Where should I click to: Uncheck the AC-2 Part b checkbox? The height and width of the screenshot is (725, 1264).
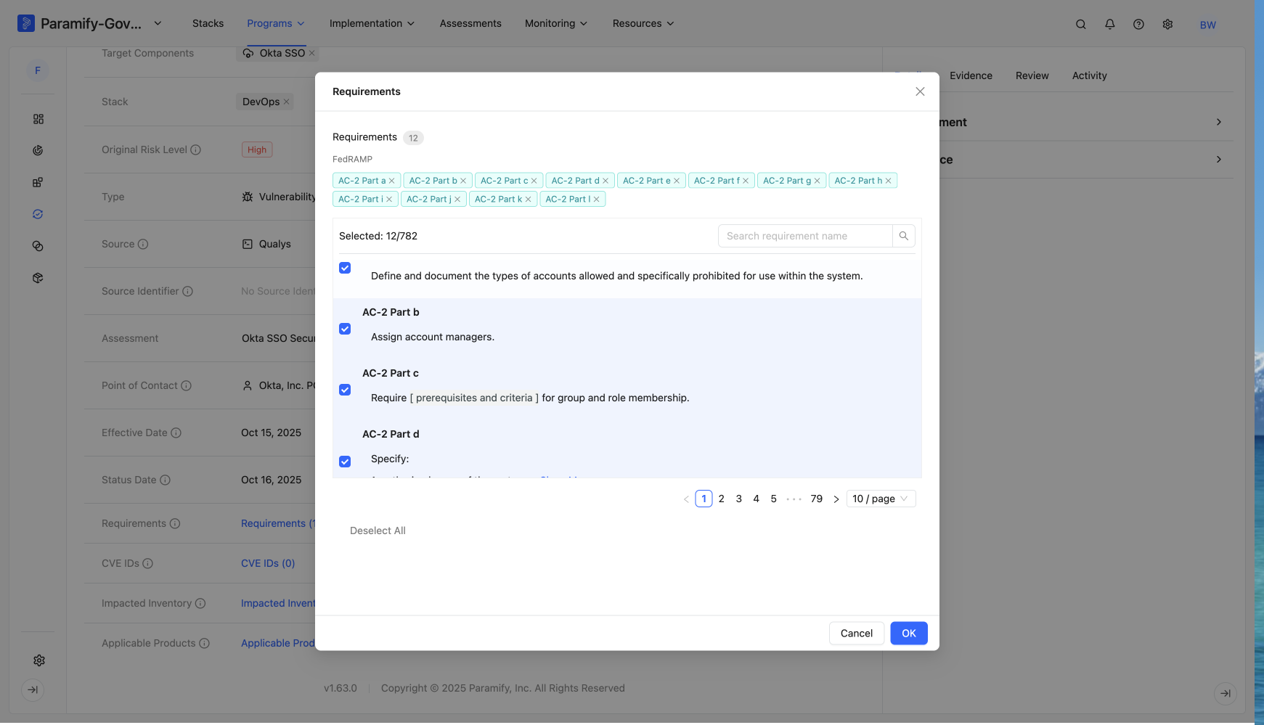click(345, 329)
